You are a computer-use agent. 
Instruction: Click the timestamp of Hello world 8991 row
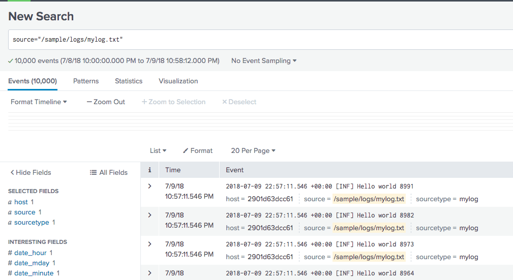pos(189,192)
